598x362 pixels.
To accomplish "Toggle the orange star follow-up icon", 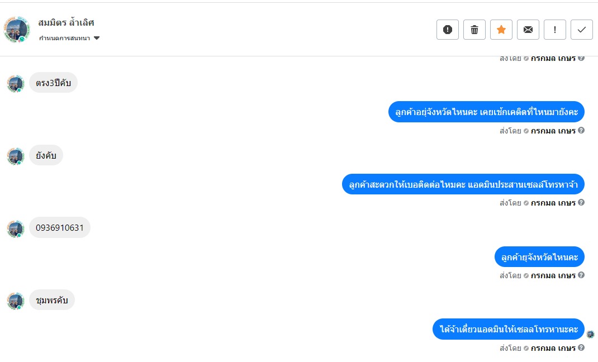I will pyautogui.click(x=501, y=30).
